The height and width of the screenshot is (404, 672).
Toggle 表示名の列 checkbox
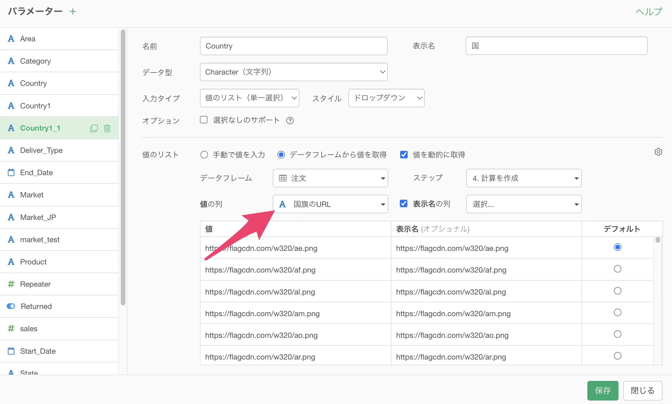coord(404,204)
